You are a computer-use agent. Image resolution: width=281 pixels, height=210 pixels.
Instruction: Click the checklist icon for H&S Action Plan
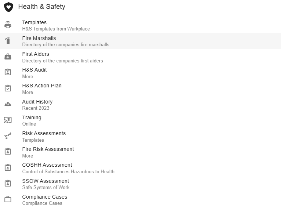[x=8, y=88]
